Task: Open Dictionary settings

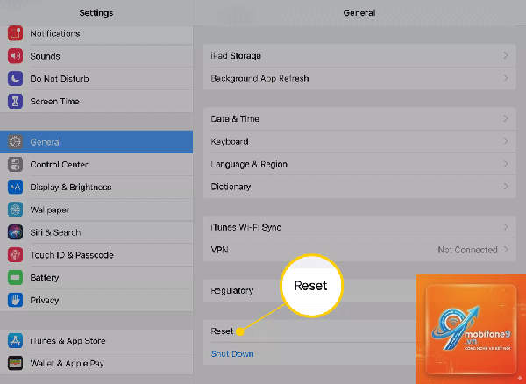Action: coord(359,187)
